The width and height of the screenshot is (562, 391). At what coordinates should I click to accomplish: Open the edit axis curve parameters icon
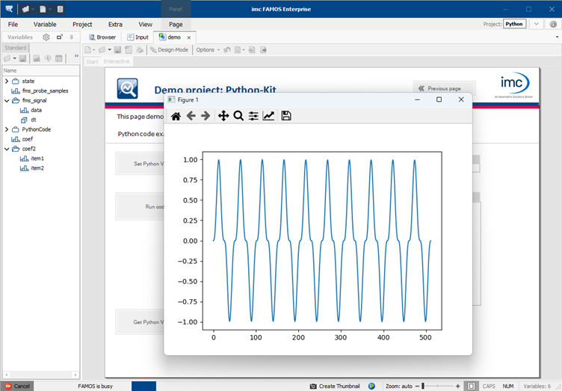[268, 116]
